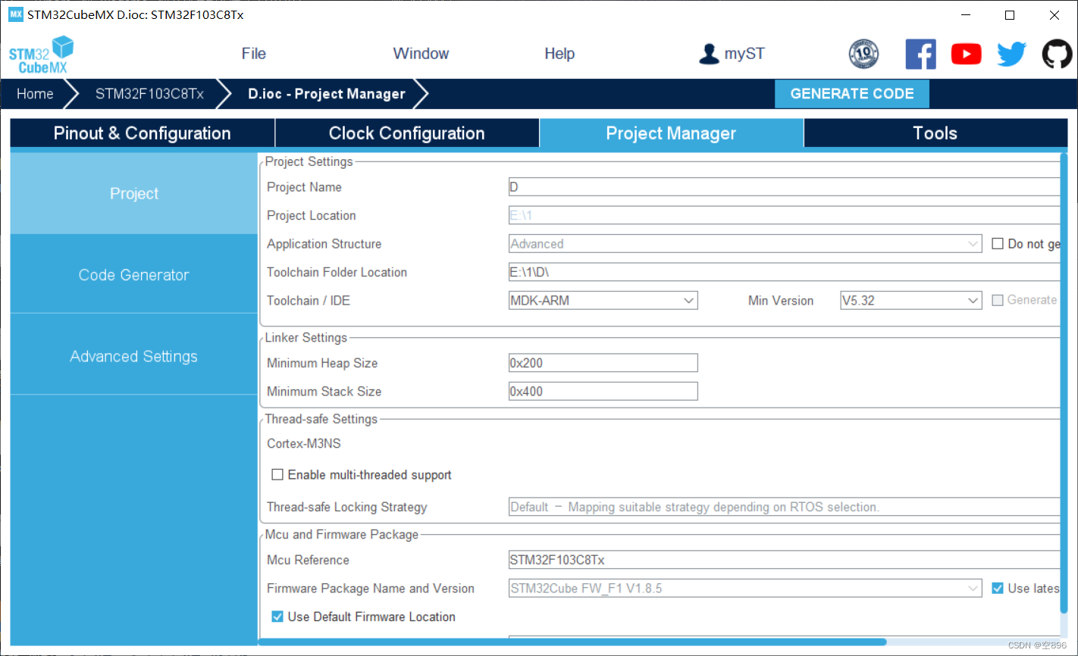Image resolution: width=1078 pixels, height=656 pixels.
Task: Open the Facebook icon link
Action: [920, 54]
